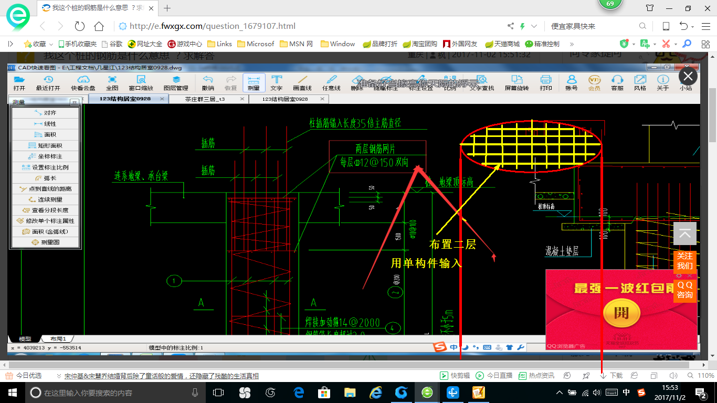Open the red envelope 開 button
The image size is (717, 403).
[x=621, y=314]
